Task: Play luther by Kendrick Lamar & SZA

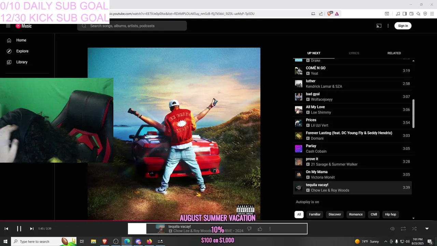Action: (x=352, y=84)
